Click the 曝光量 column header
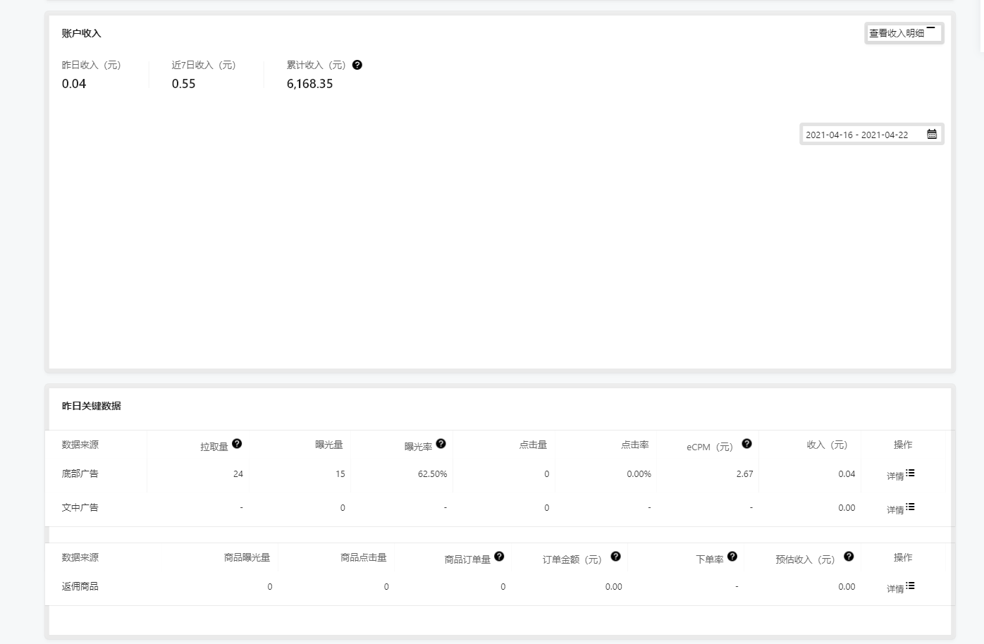The image size is (984, 644). coord(329,445)
